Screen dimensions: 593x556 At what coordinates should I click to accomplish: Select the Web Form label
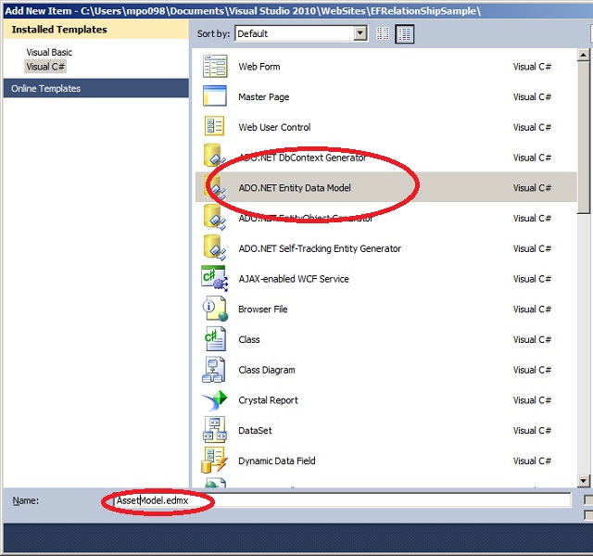click(259, 67)
